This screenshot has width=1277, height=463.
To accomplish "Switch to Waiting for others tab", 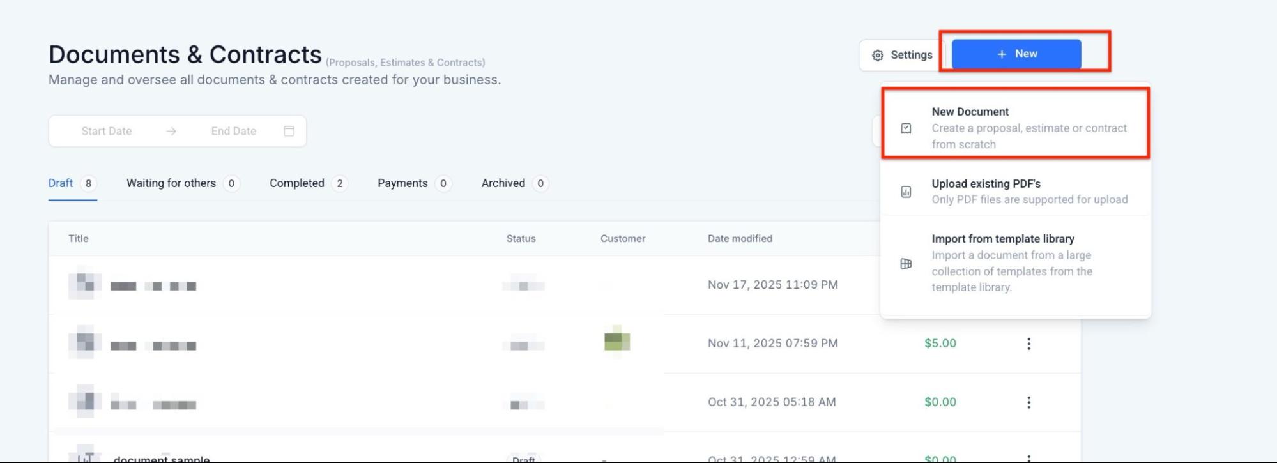I will point(171,183).
